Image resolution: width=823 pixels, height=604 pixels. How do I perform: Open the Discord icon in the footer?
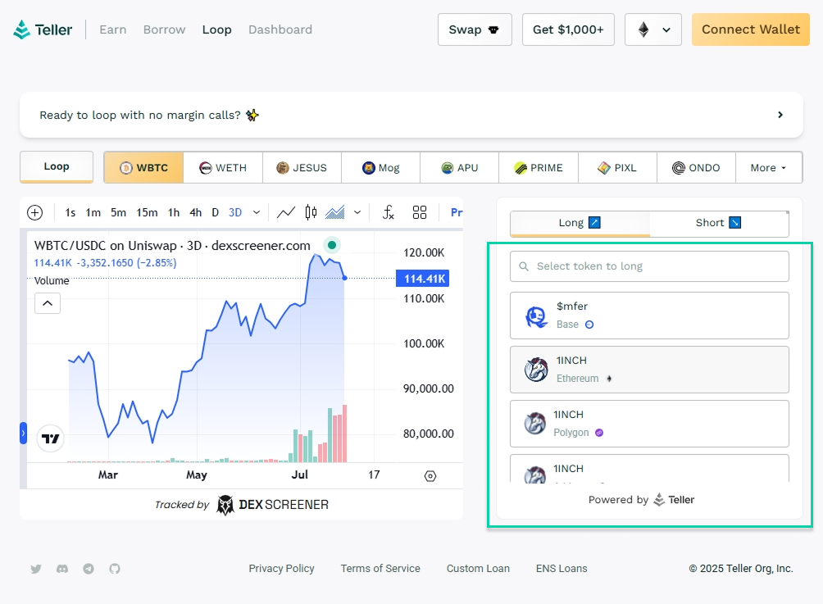62,569
